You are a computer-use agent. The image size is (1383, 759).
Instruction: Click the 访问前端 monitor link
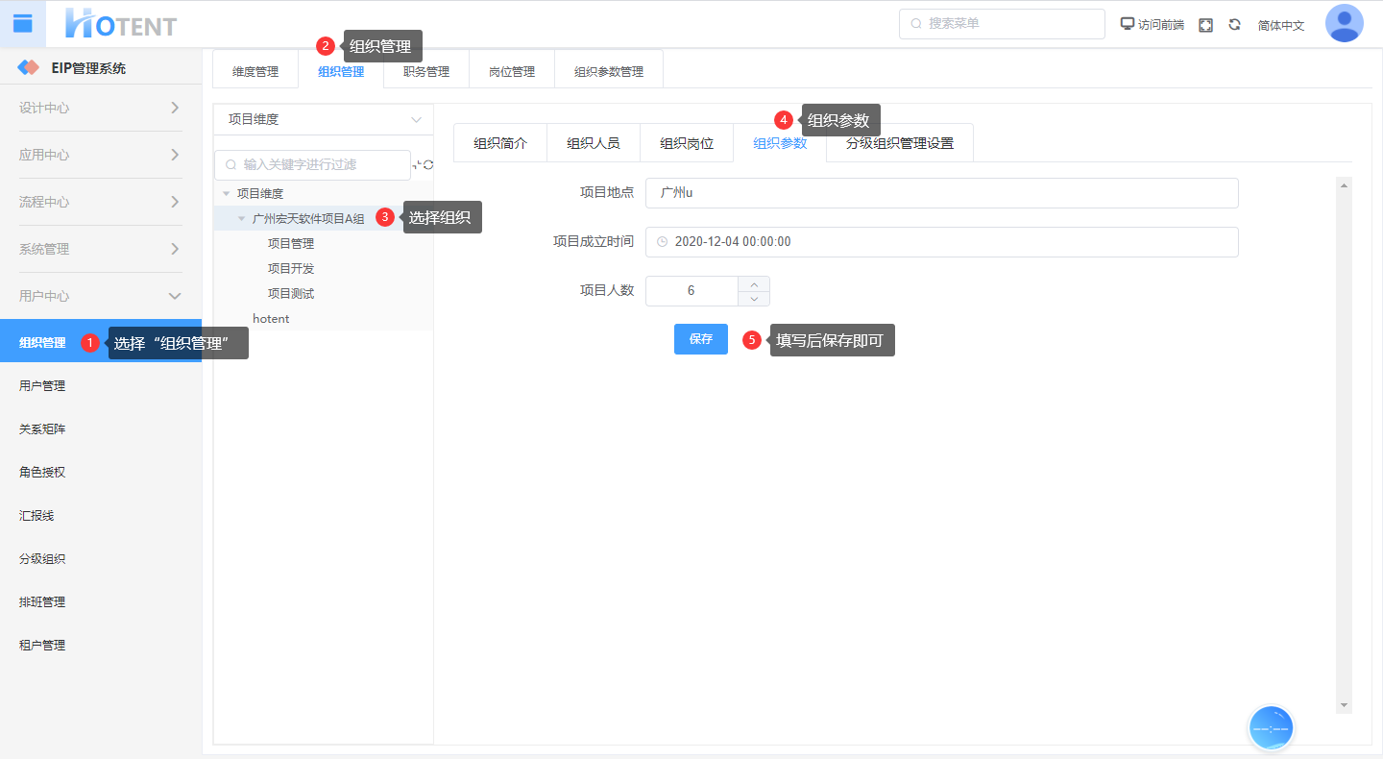coord(1152,25)
